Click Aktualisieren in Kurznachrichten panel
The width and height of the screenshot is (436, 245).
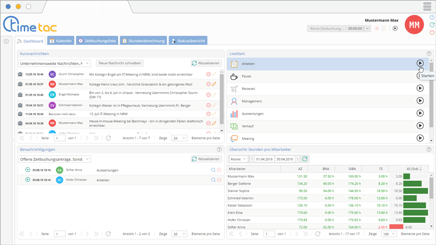[206, 63]
